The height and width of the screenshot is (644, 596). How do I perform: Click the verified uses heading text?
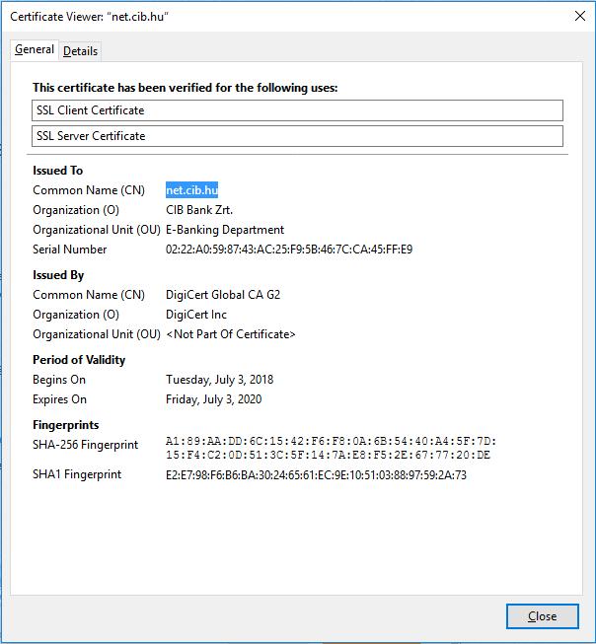coord(185,88)
